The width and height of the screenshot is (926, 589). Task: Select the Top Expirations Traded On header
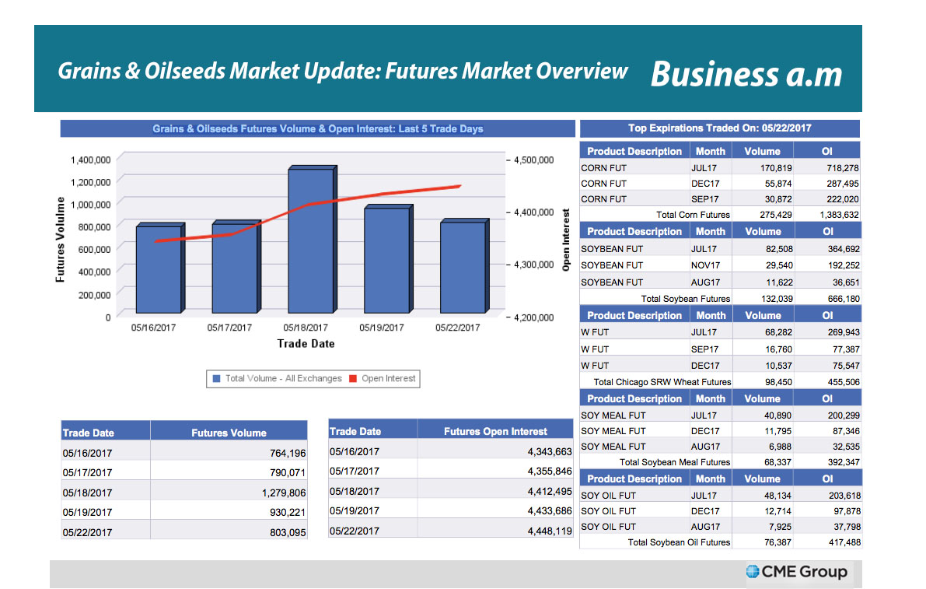719,128
